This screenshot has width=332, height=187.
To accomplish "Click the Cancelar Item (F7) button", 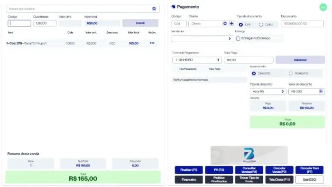I will click(309, 170).
